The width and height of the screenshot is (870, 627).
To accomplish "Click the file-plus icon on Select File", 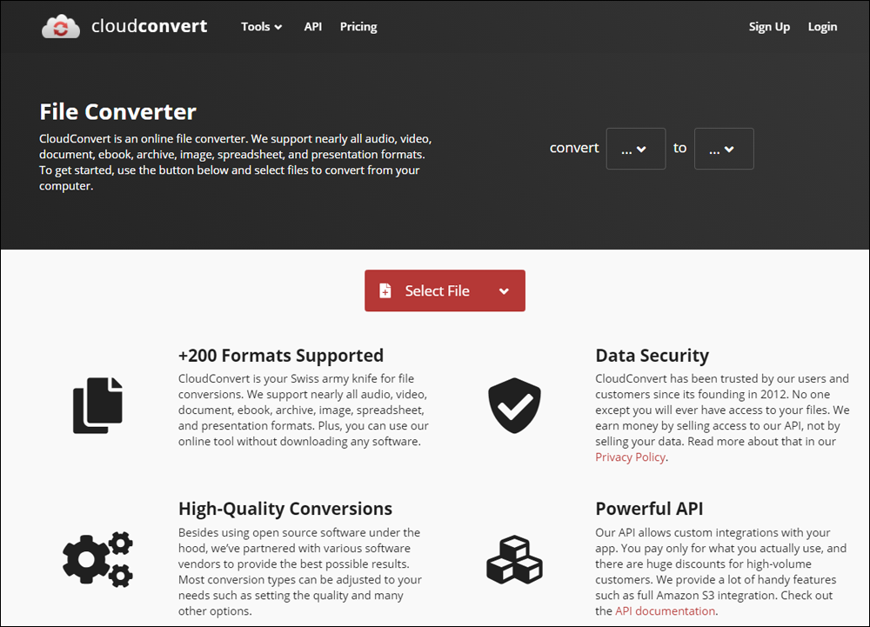I will (x=385, y=290).
